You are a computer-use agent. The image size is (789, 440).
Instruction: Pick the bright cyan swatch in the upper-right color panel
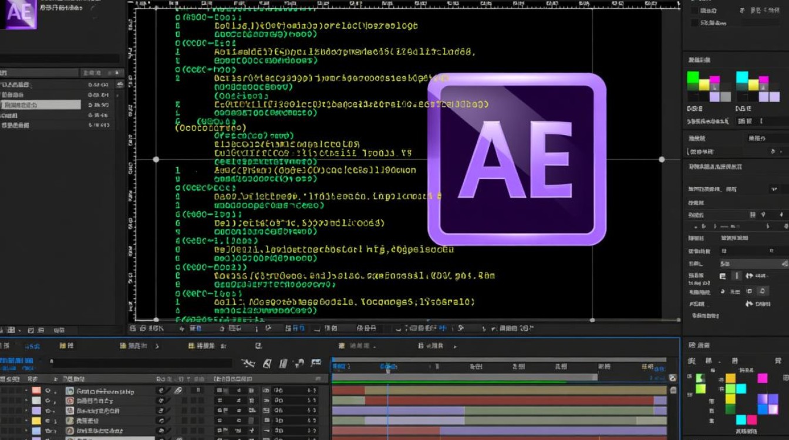click(x=742, y=77)
